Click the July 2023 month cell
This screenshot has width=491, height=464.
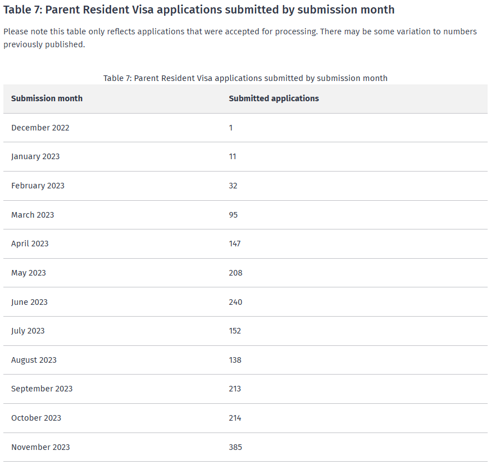[28, 331]
